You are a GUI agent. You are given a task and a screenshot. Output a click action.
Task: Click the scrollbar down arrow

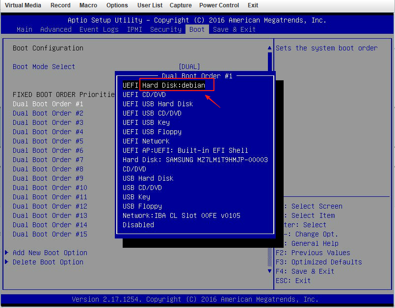269,271
